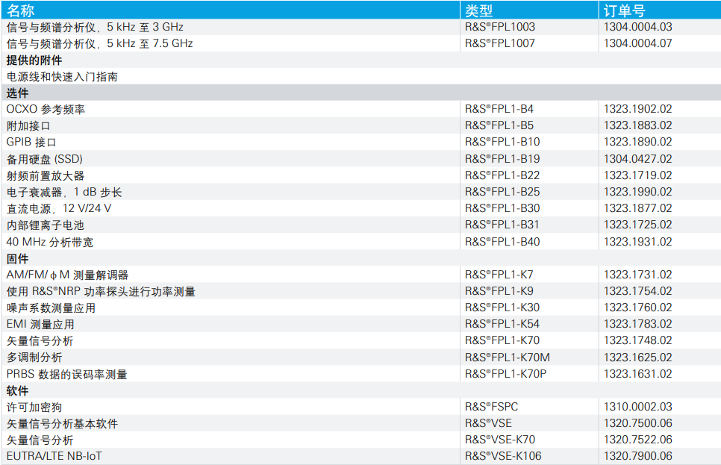Select the 电源线和快速入门指南 row
This screenshot has width=721, height=465.
[x=62, y=77]
